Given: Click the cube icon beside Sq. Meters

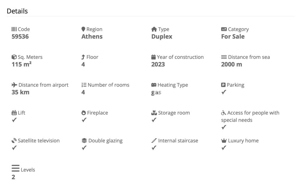Looking at the screenshot, I should pyautogui.click(x=14, y=57).
